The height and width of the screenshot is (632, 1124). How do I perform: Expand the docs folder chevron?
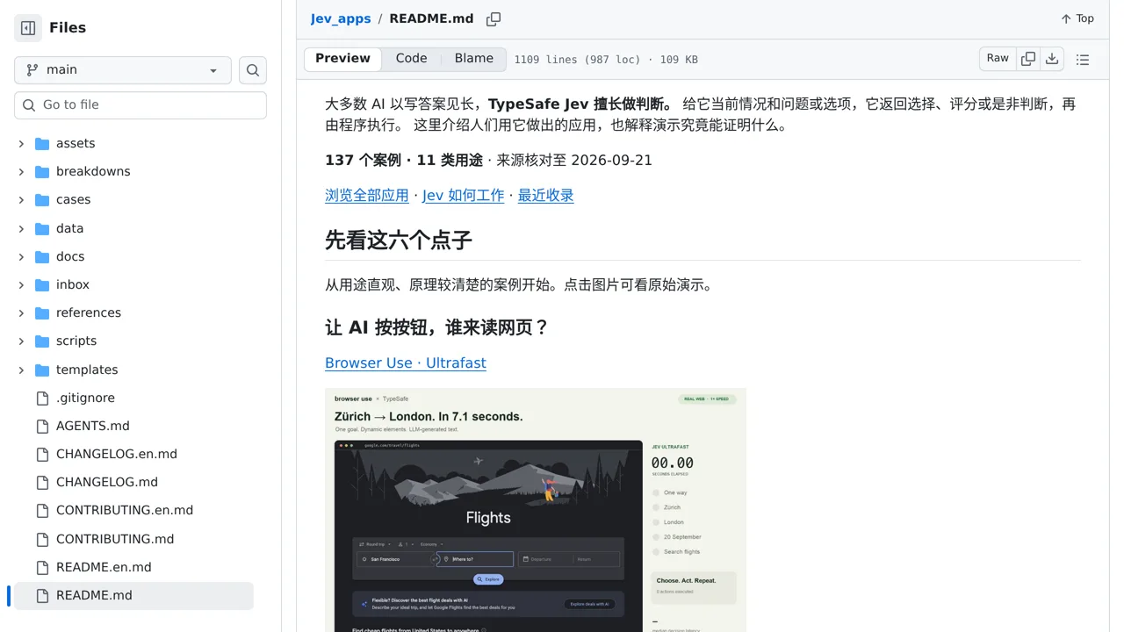click(21, 256)
